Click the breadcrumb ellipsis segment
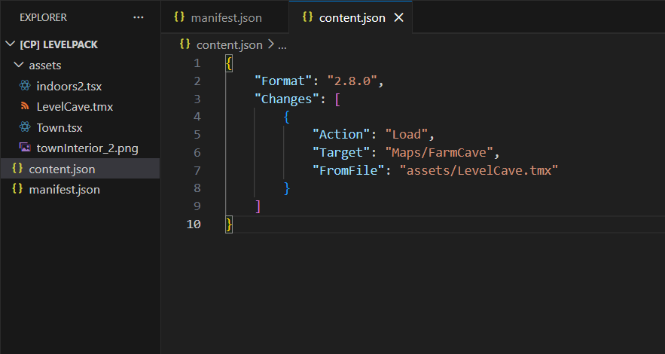665x354 pixels. click(282, 45)
